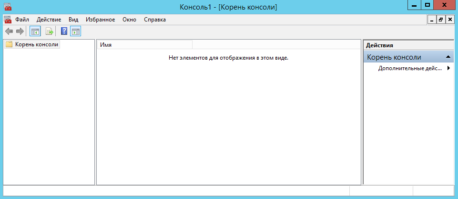
Task: Toggle the console tree pane button
Action: [x=35, y=31]
